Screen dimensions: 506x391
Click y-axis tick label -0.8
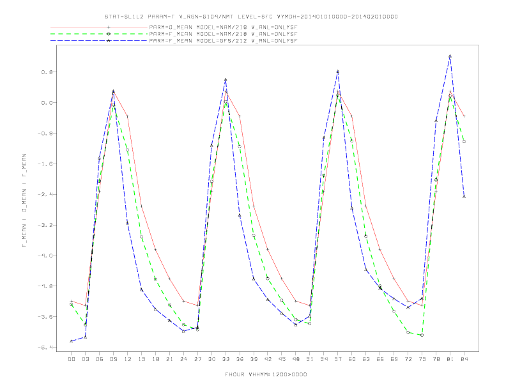point(45,134)
